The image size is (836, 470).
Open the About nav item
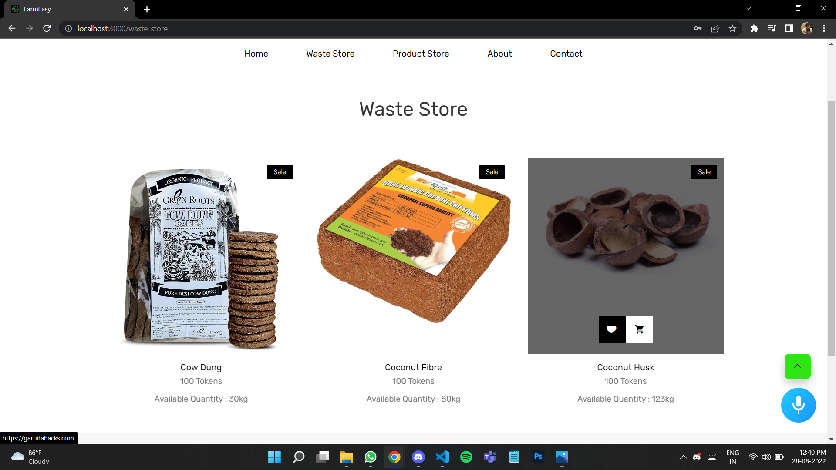pos(499,54)
